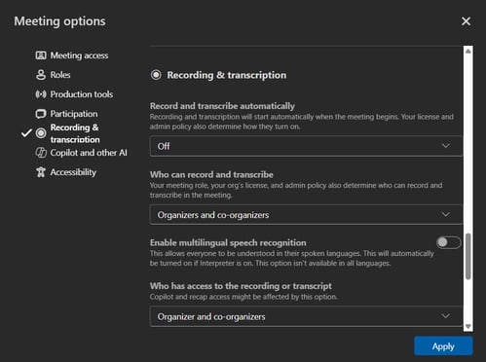486x362 pixels.
Task: Click the Who can record and transcribe label
Action: pyautogui.click(x=211, y=174)
